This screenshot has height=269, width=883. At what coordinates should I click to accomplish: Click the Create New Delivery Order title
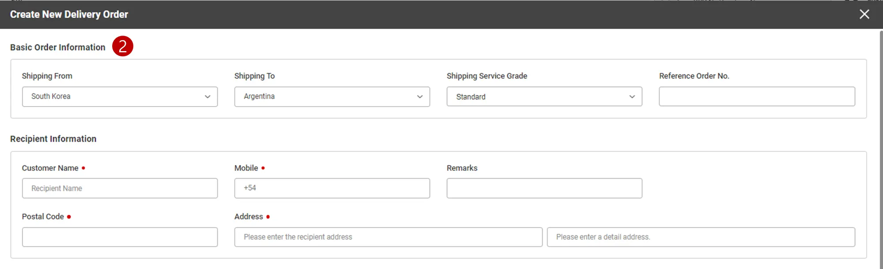point(69,15)
